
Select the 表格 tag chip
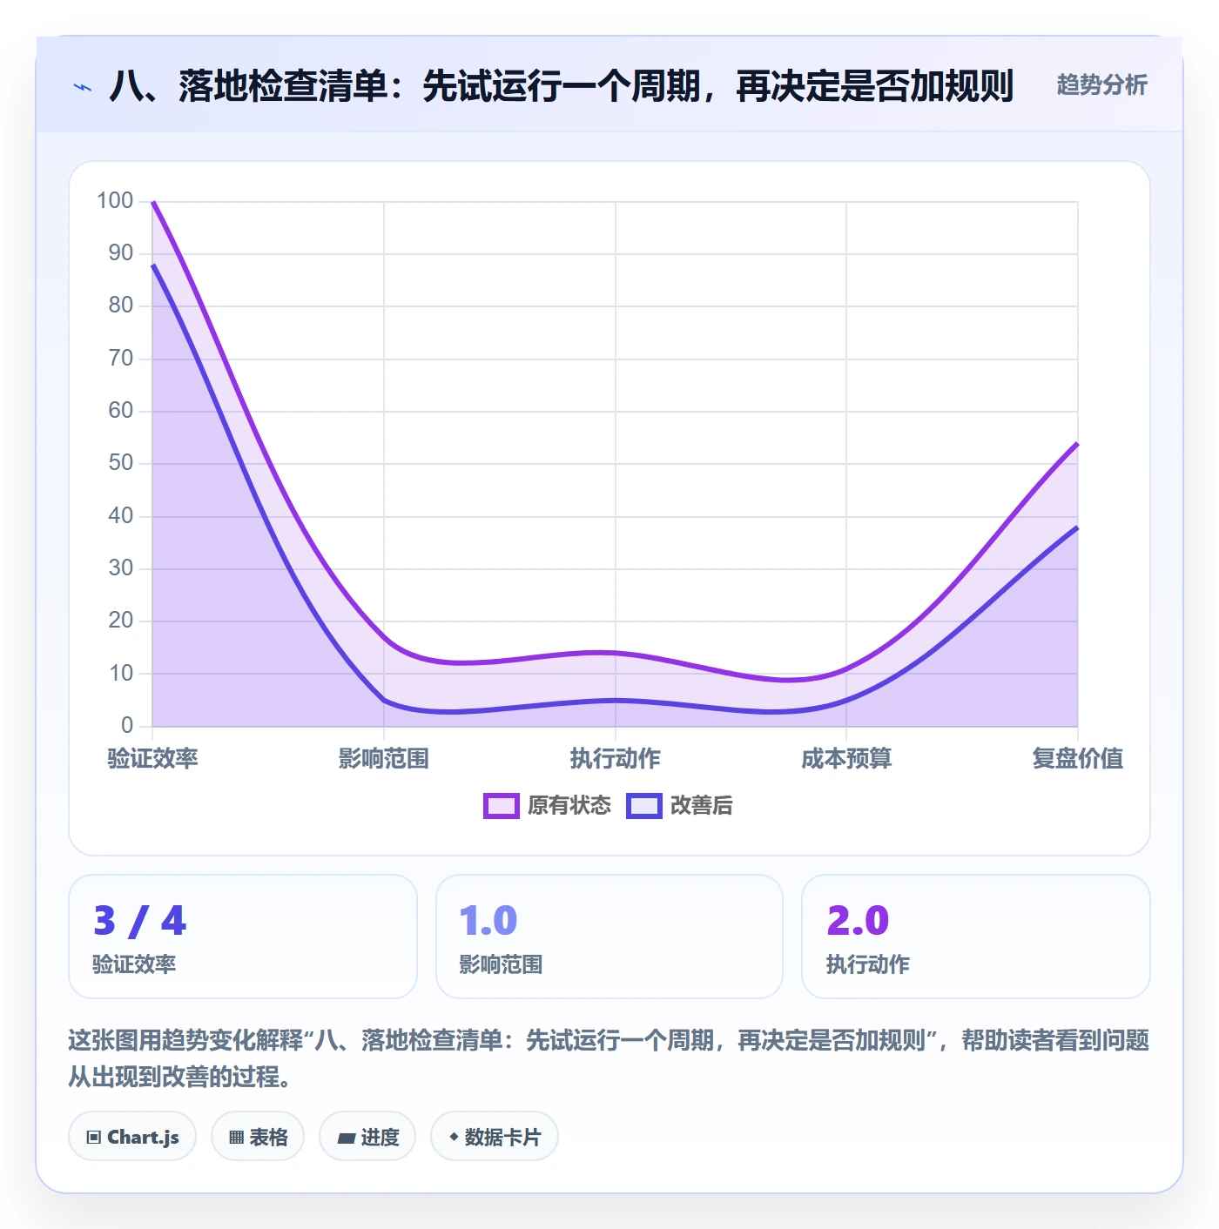(x=258, y=1136)
